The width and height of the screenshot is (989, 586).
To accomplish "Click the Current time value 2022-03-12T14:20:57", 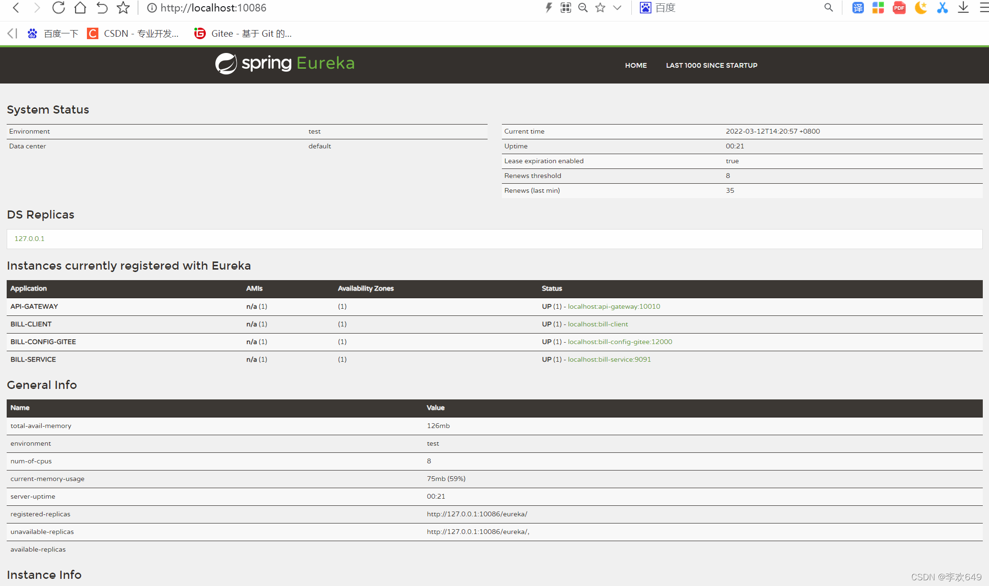I will 773,131.
